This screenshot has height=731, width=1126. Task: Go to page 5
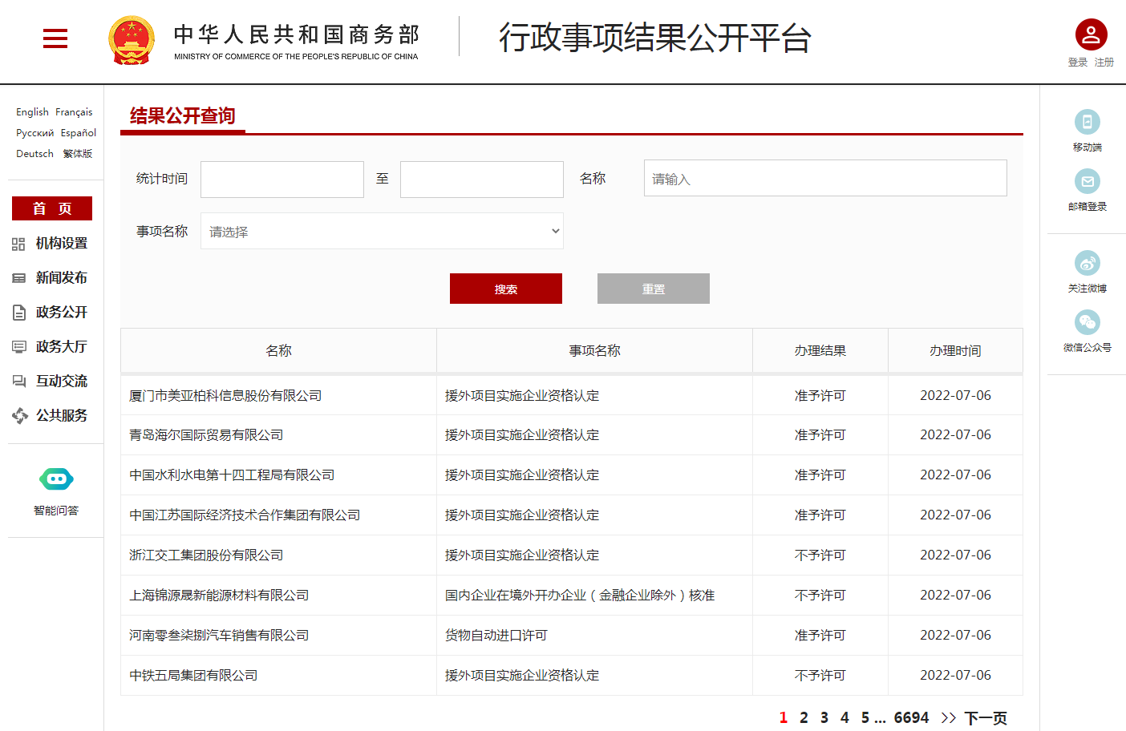coord(865,718)
